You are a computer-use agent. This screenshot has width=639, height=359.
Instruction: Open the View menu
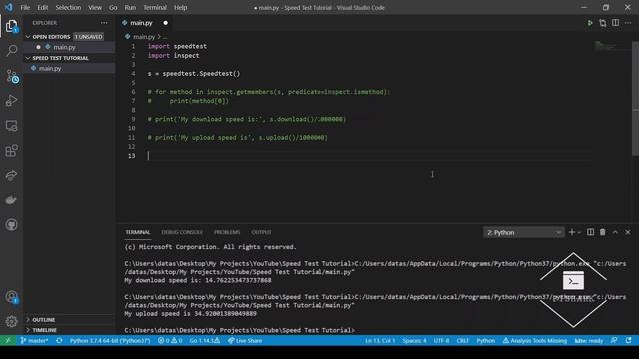(x=95, y=7)
